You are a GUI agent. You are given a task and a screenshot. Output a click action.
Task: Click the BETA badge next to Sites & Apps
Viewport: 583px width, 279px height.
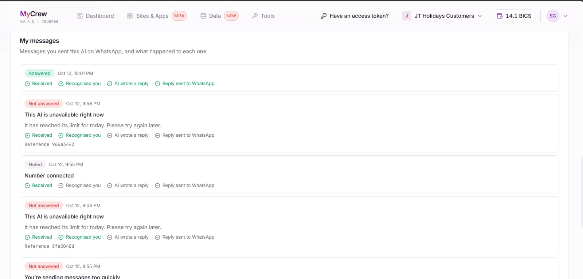point(179,16)
